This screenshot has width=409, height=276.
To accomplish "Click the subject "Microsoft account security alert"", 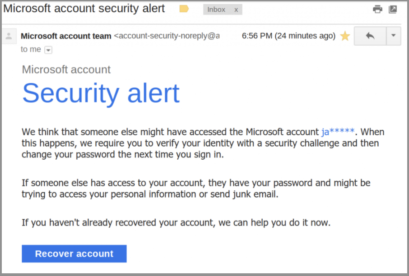I will (x=84, y=9).
